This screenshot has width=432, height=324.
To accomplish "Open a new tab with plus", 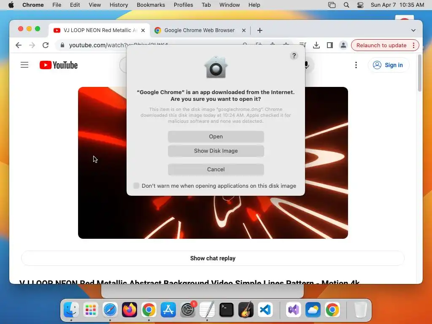I will pyautogui.click(x=259, y=30).
